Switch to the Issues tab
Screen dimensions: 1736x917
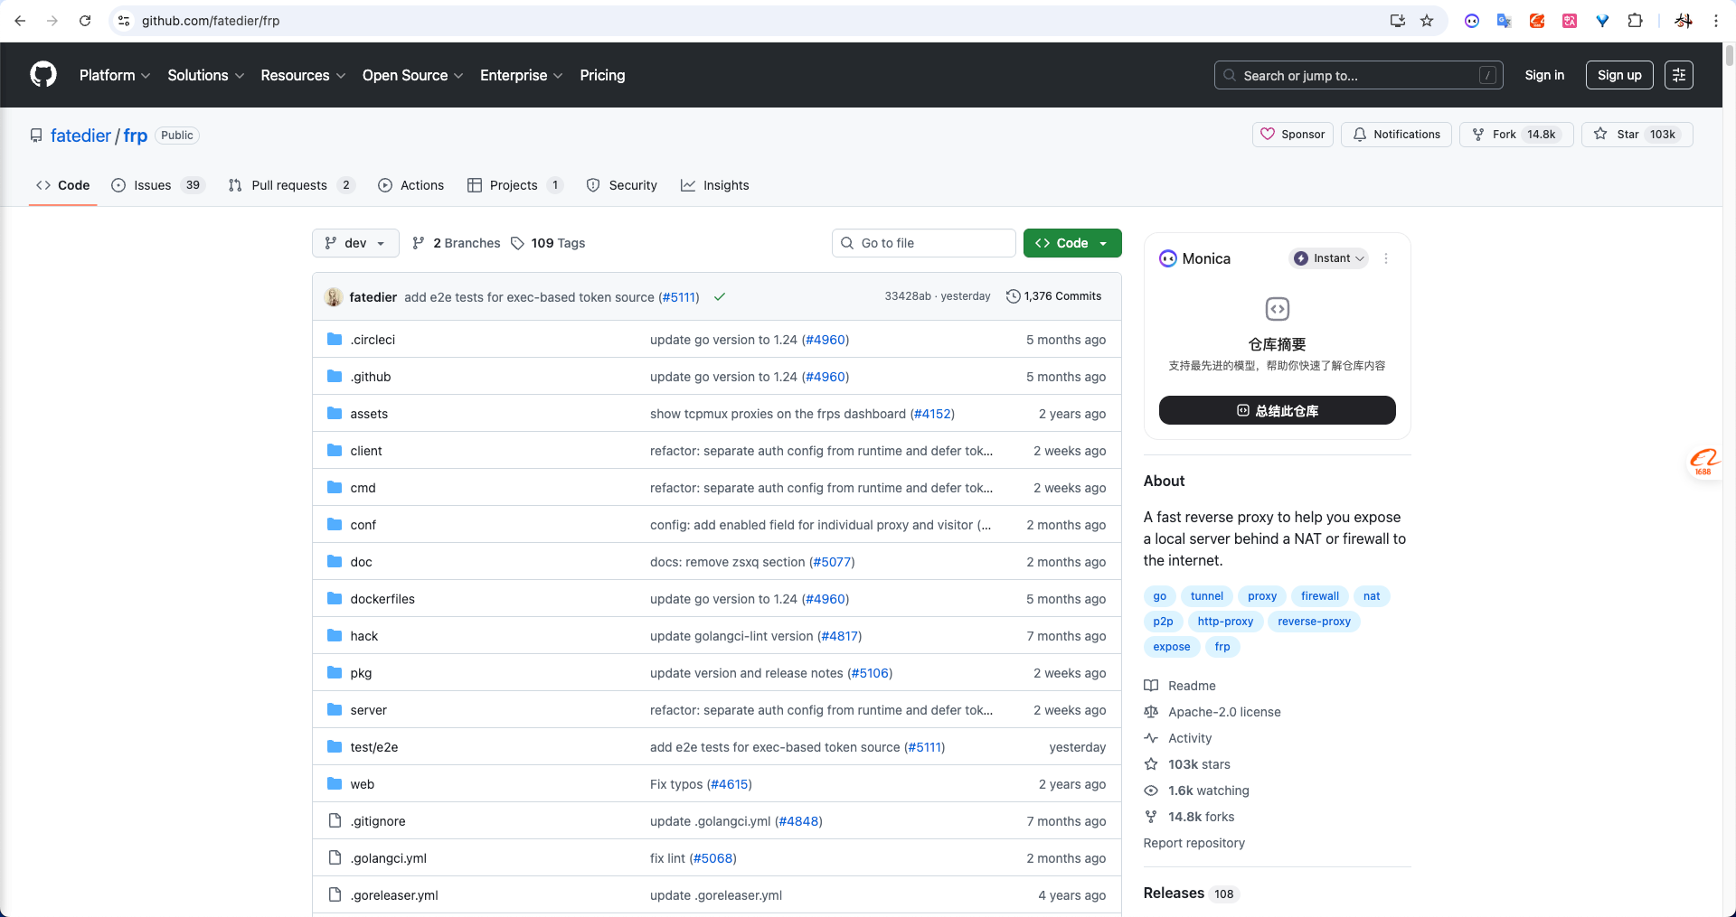(x=158, y=185)
